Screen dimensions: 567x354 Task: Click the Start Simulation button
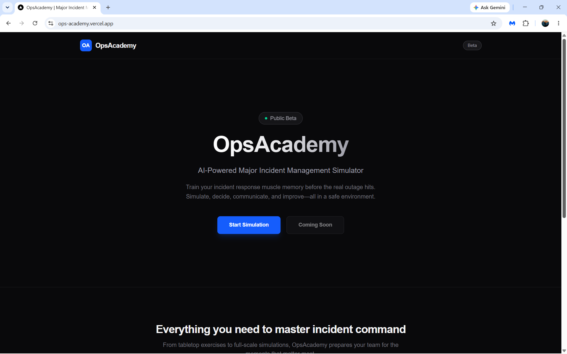click(x=249, y=225)
